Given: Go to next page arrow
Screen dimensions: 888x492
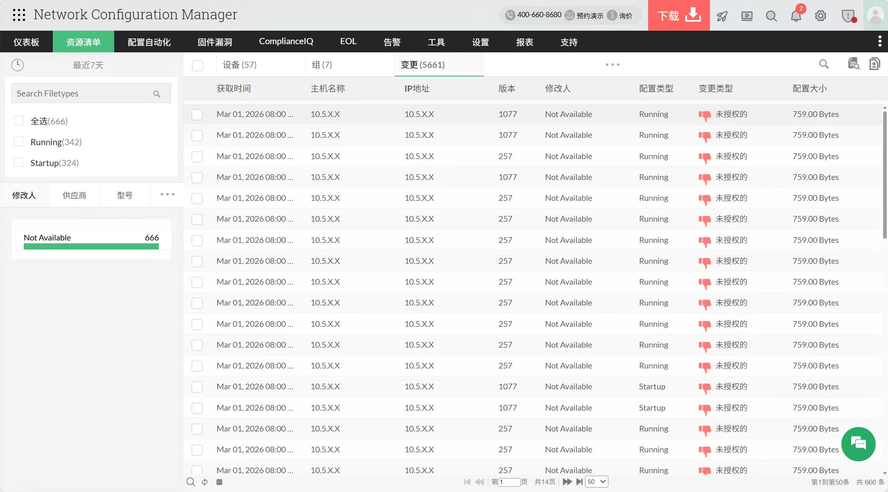Looking at the screenshot, I should [x=567, y=482].
